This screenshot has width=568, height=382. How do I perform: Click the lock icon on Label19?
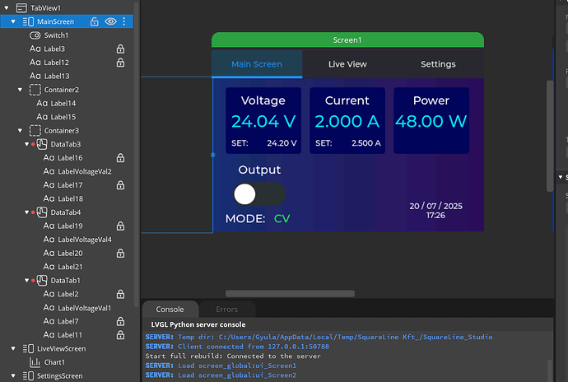(121, 226)
